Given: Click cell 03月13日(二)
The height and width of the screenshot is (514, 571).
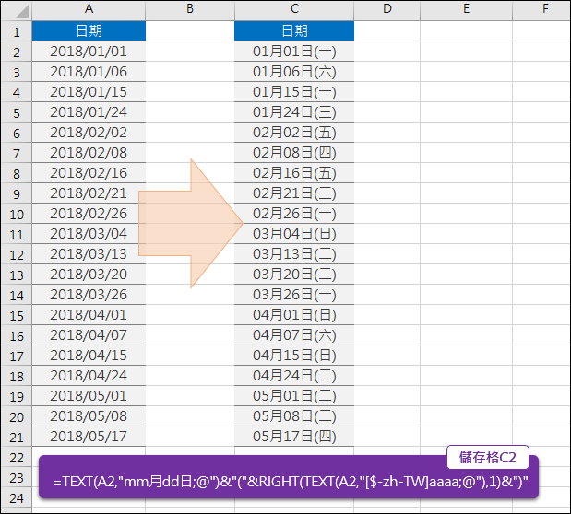Looking at the screenshot, I should click(x=294, y=254).
